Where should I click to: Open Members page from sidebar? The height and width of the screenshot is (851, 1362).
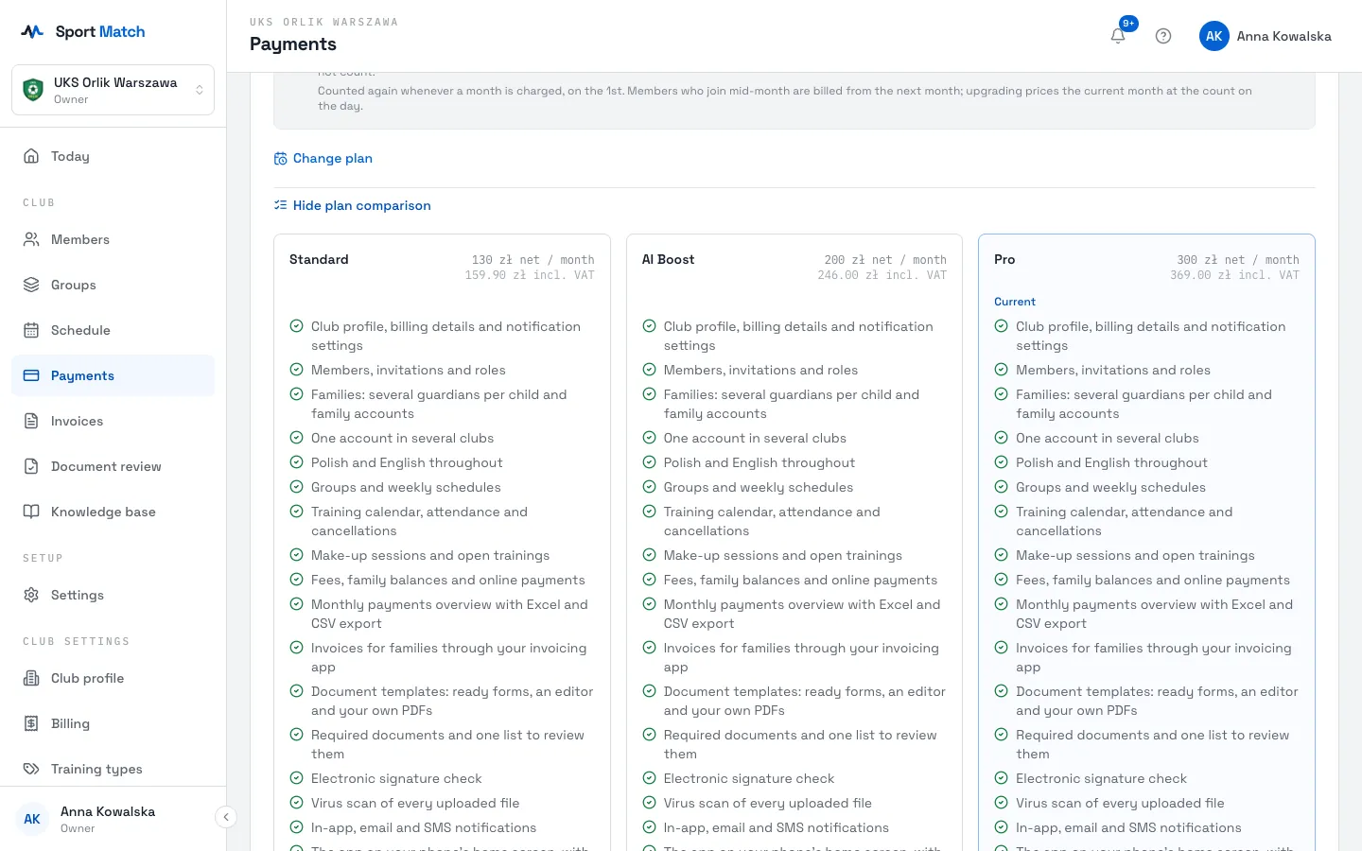click(x=113, y=239)
